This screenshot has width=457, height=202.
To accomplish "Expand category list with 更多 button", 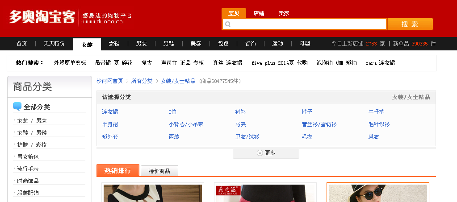I will (x=266, y=153).
